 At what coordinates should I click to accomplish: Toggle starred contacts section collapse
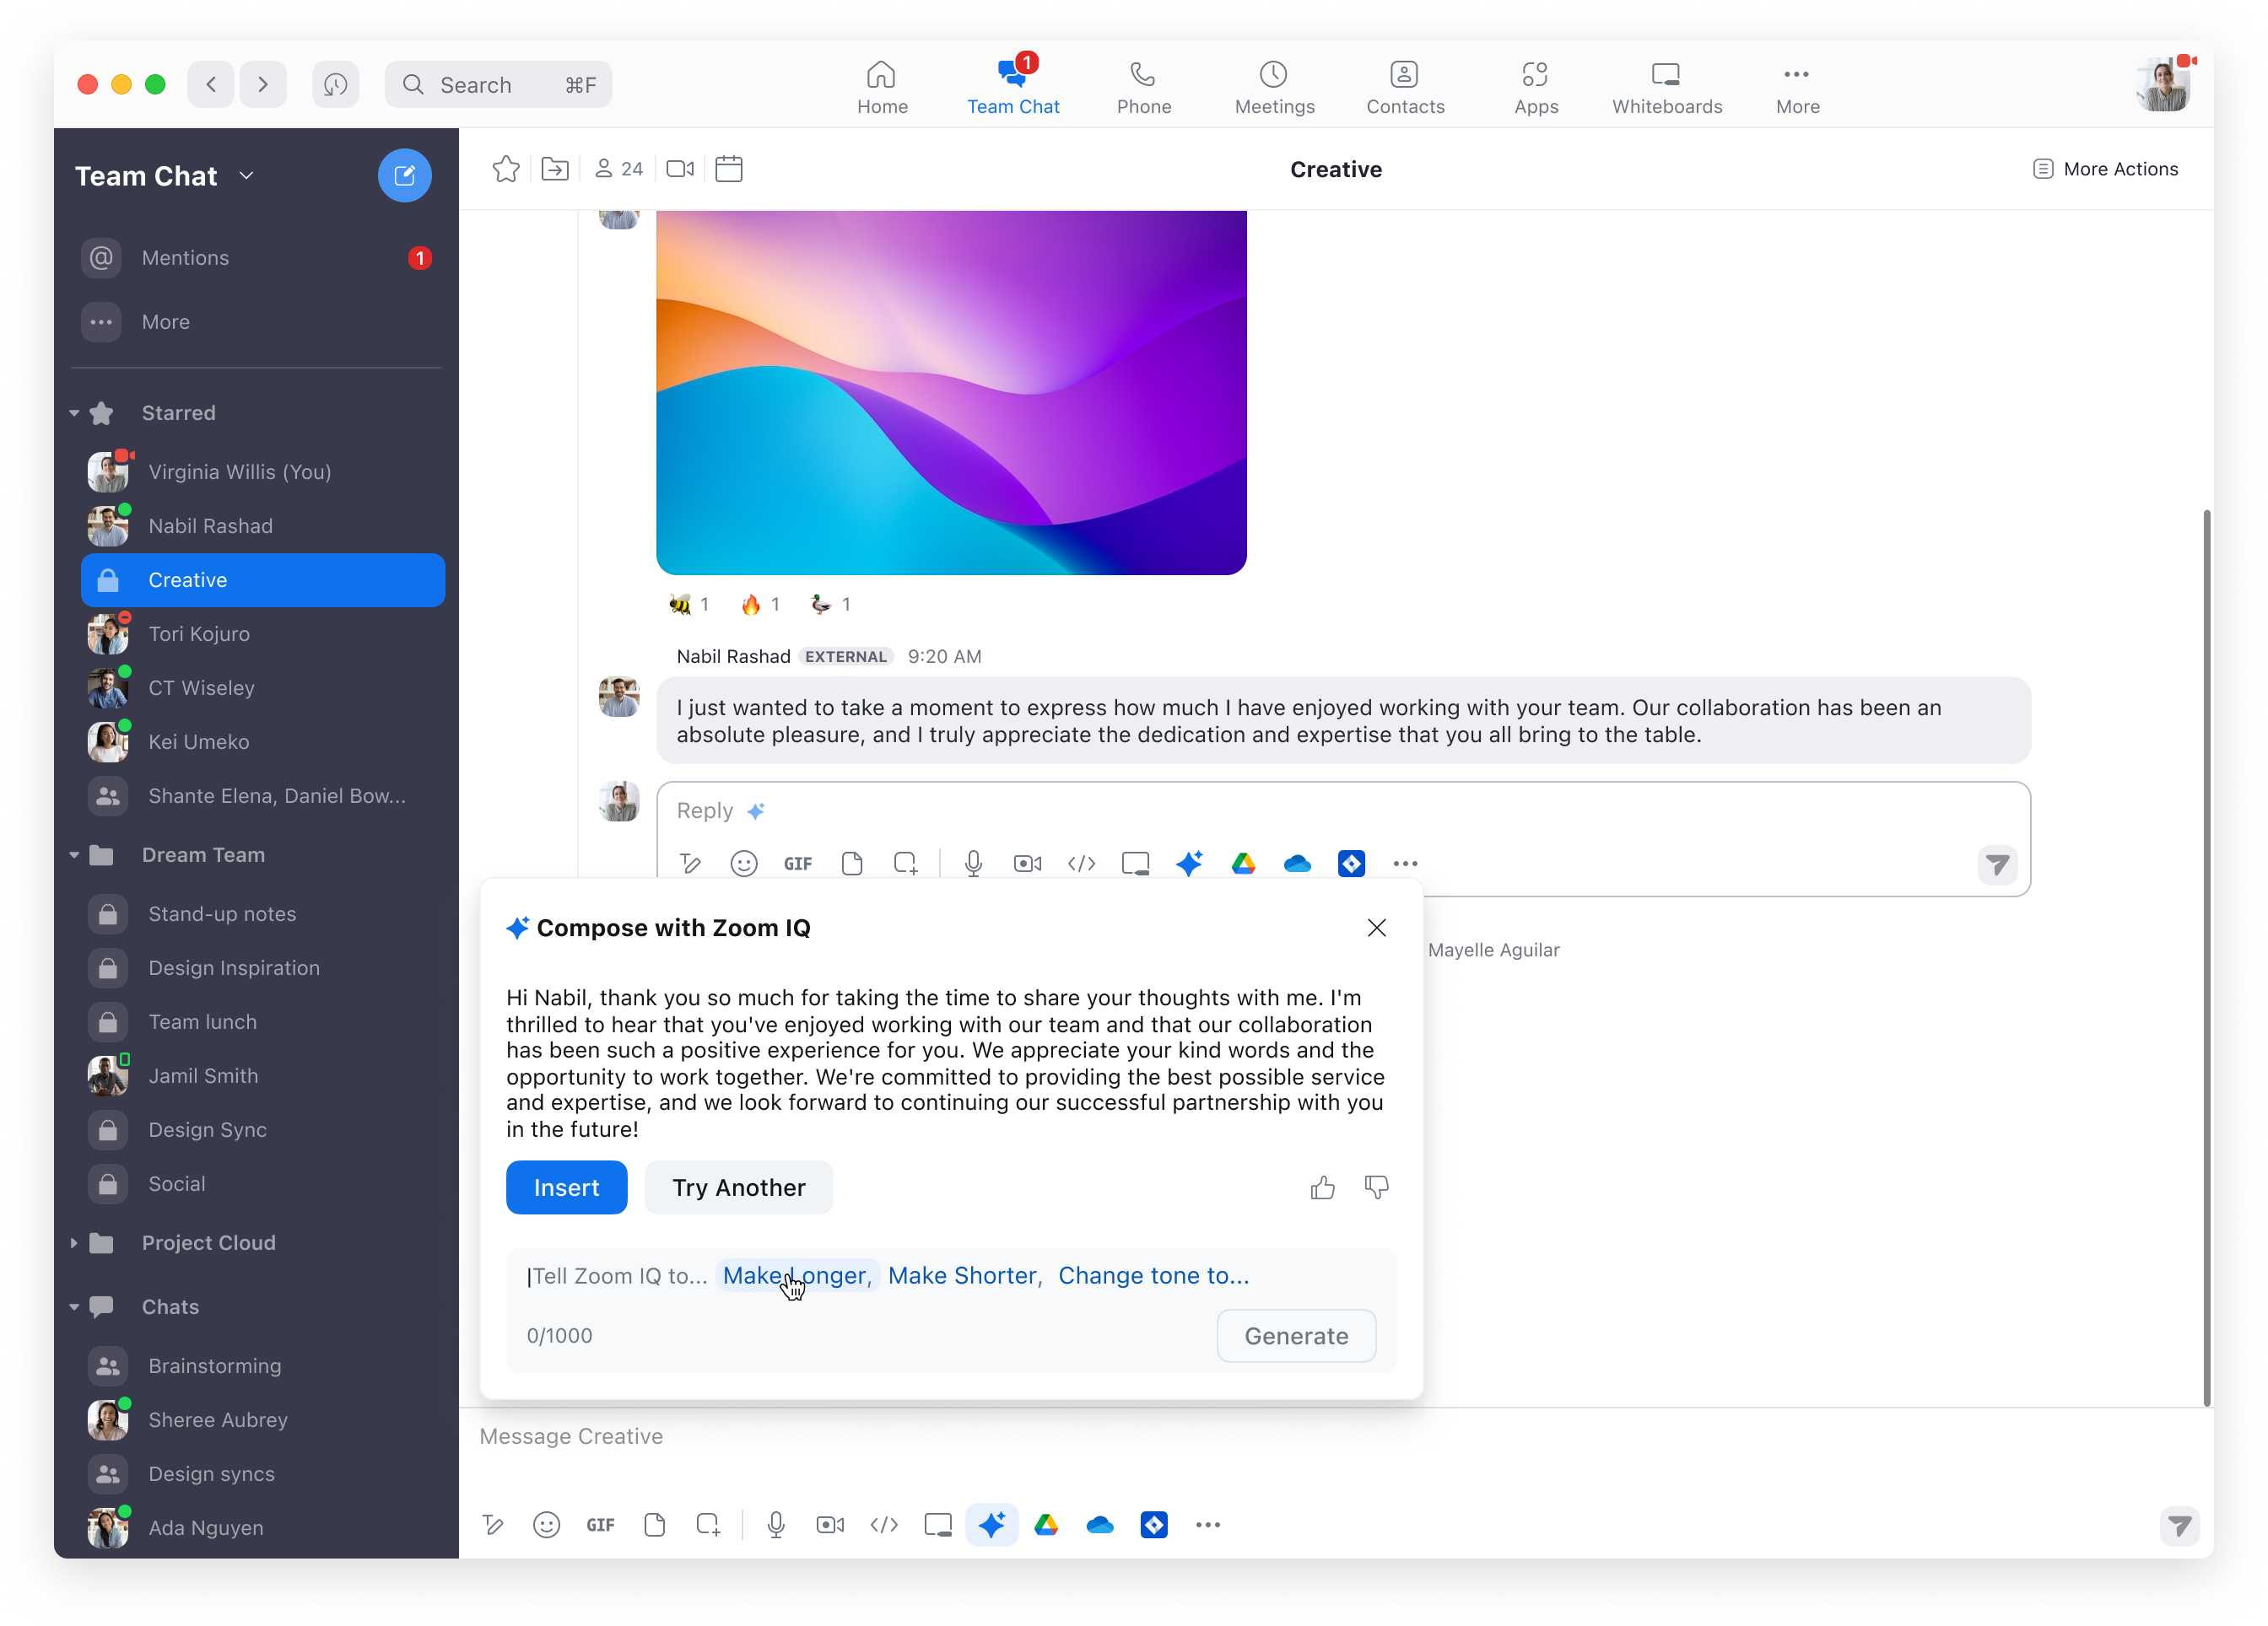[x=79, y=412]
